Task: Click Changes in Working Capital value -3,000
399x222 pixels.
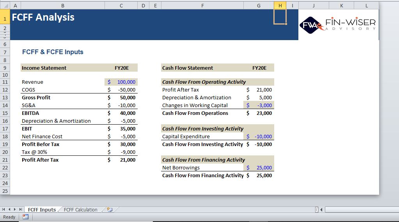Action: (259, 105)
